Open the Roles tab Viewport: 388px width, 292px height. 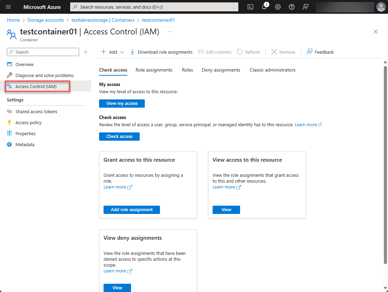pyautogui.click(x=187, y=70)
